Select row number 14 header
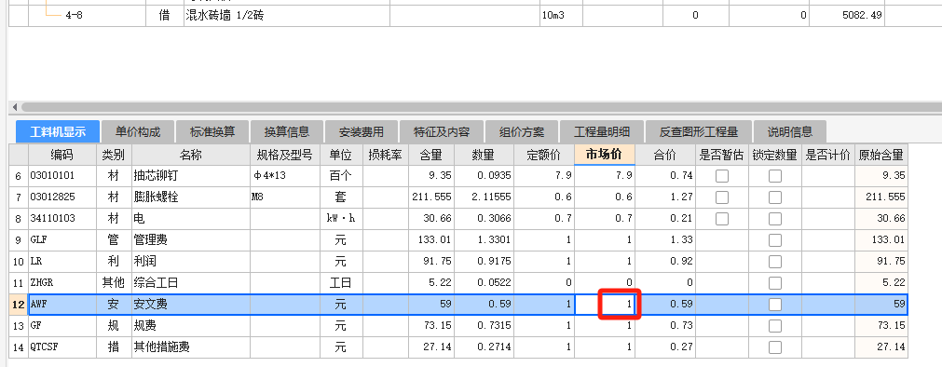 tap(19, 347)
